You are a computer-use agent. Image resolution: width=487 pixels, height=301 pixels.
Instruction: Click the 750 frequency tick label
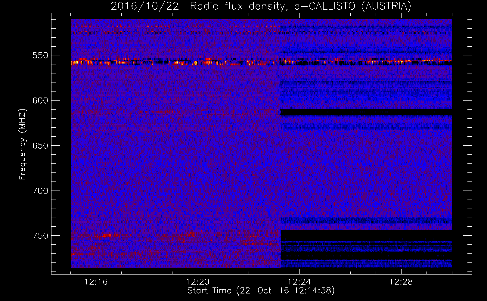click(40, 236)
